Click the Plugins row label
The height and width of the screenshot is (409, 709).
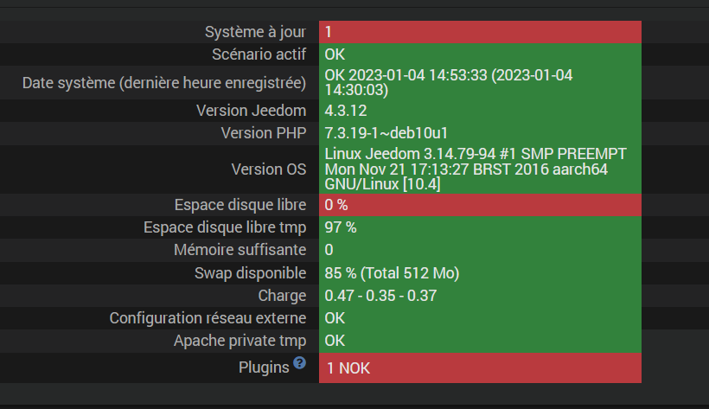tap(264, 367)
